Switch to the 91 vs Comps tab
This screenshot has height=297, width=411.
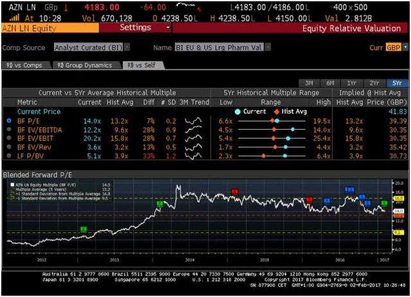(x=26, y=66)
